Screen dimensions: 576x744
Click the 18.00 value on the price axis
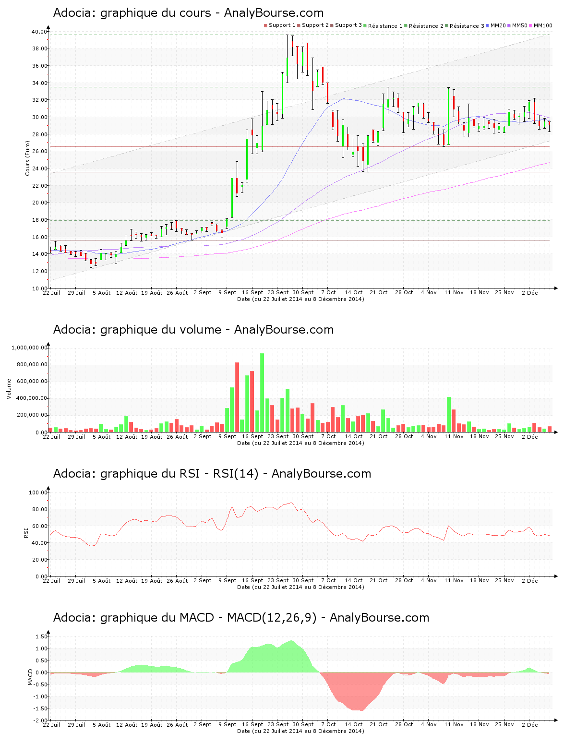(x=40, y=220)
